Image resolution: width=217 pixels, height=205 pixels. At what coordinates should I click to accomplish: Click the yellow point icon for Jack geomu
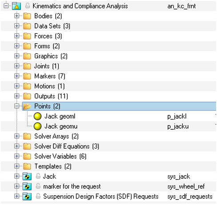pyautogui.click(x=37, y=127)
